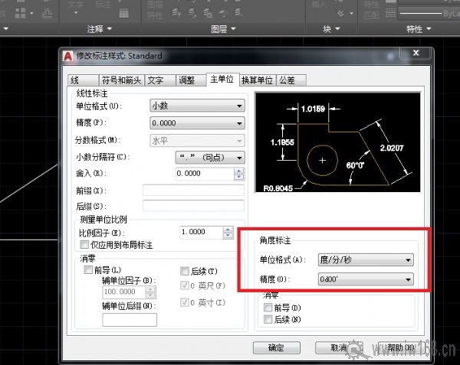Click in the 前缀 text field
The height and width of the screenshot is (365, 460).
tap(192, 190)
